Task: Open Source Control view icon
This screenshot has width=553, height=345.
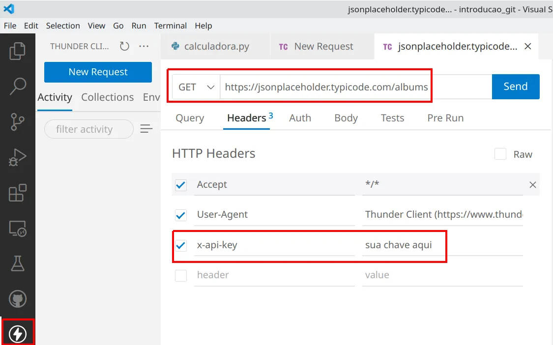Action: point(17,122)
